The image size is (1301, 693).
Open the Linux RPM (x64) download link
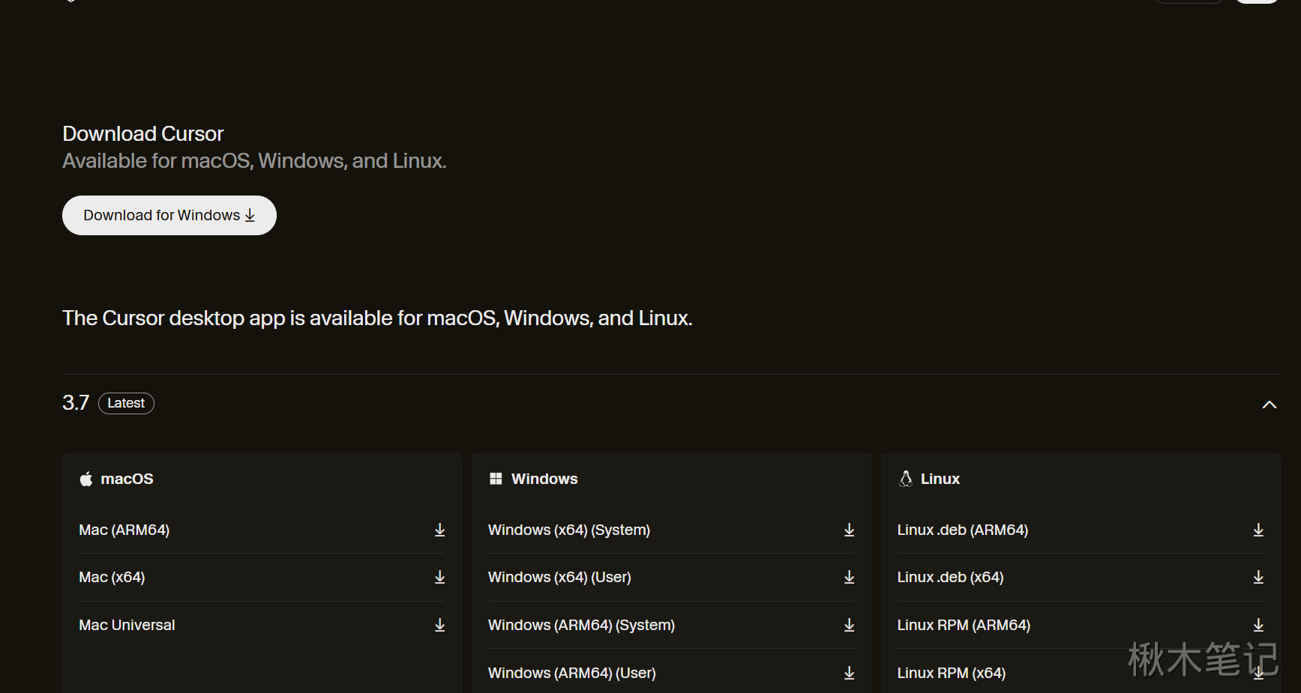(1081, 673)
